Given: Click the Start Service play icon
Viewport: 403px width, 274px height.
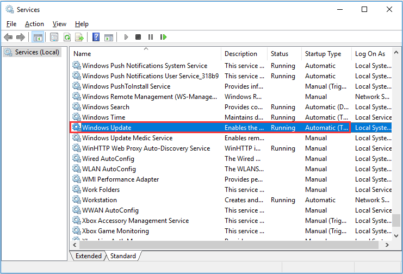Looking at the screenshot, I should pyautogui.click(x=126, y=37).
